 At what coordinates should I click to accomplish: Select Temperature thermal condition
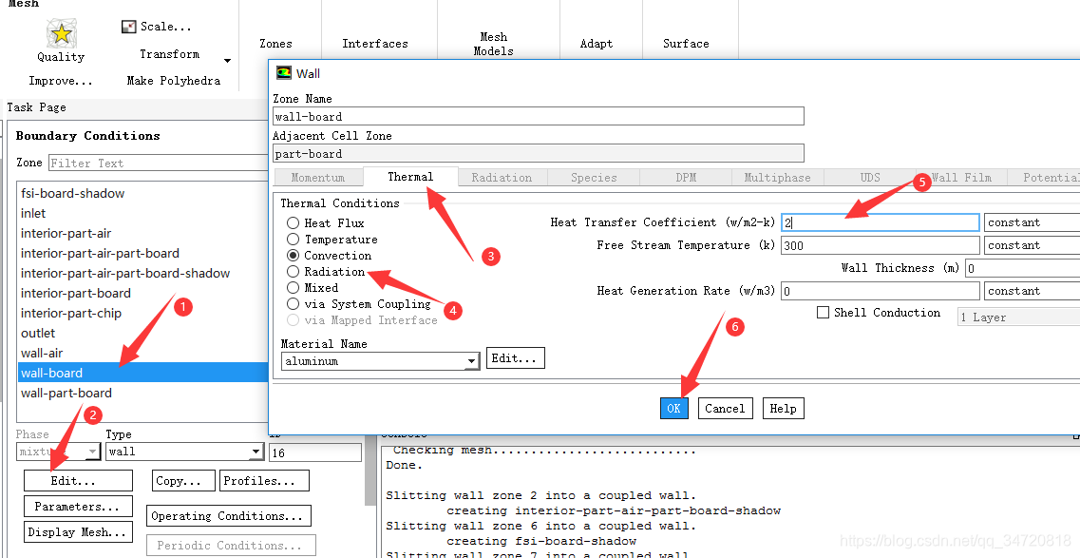(294, 239)
